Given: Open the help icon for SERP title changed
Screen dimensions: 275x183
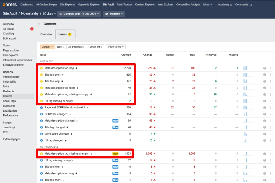Looking at the screenshot, I should [x=264, y=114].
